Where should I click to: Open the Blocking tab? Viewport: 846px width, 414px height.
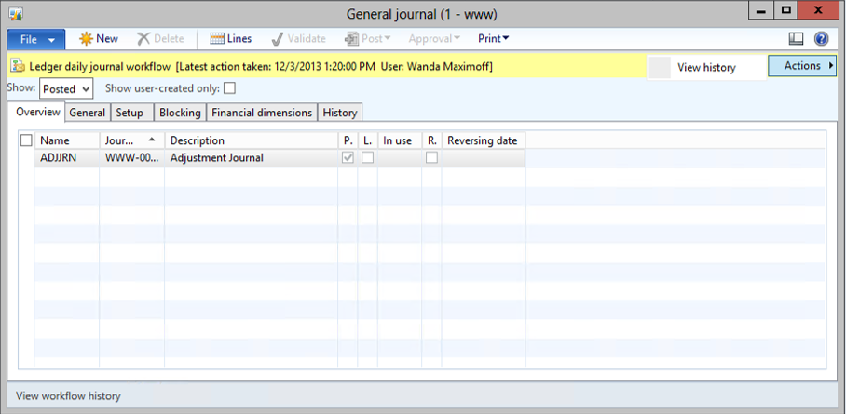click(180, 113)
